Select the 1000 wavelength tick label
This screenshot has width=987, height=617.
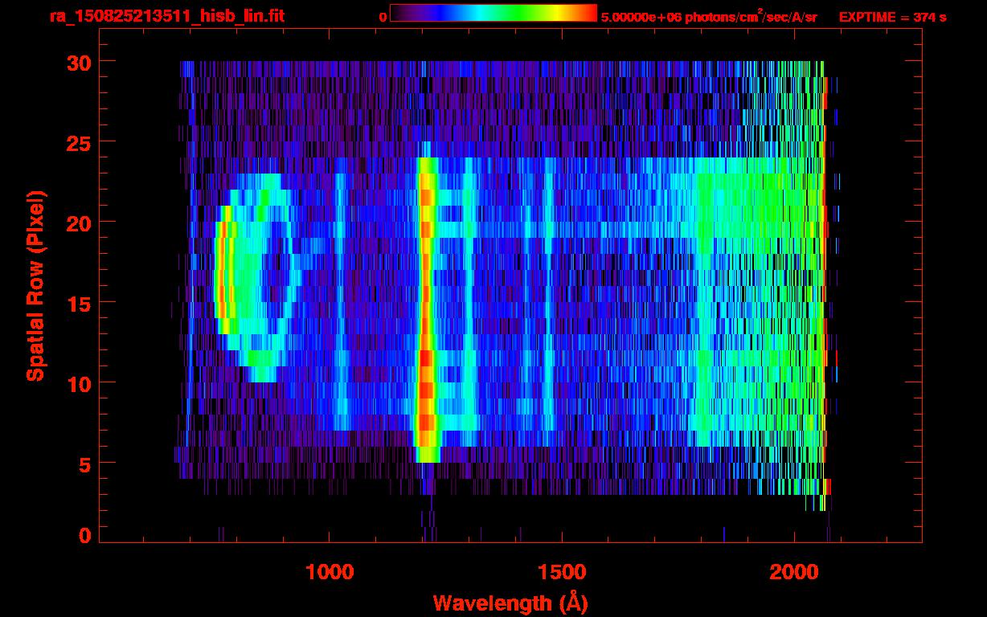click(x=330, y=572)
